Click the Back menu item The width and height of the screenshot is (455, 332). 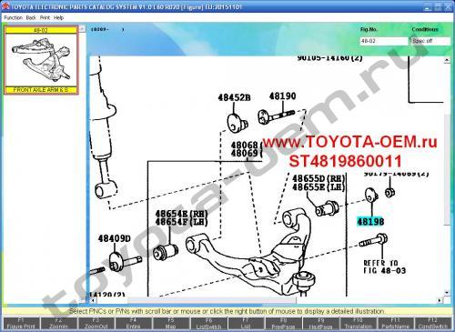tap(31, 18)
